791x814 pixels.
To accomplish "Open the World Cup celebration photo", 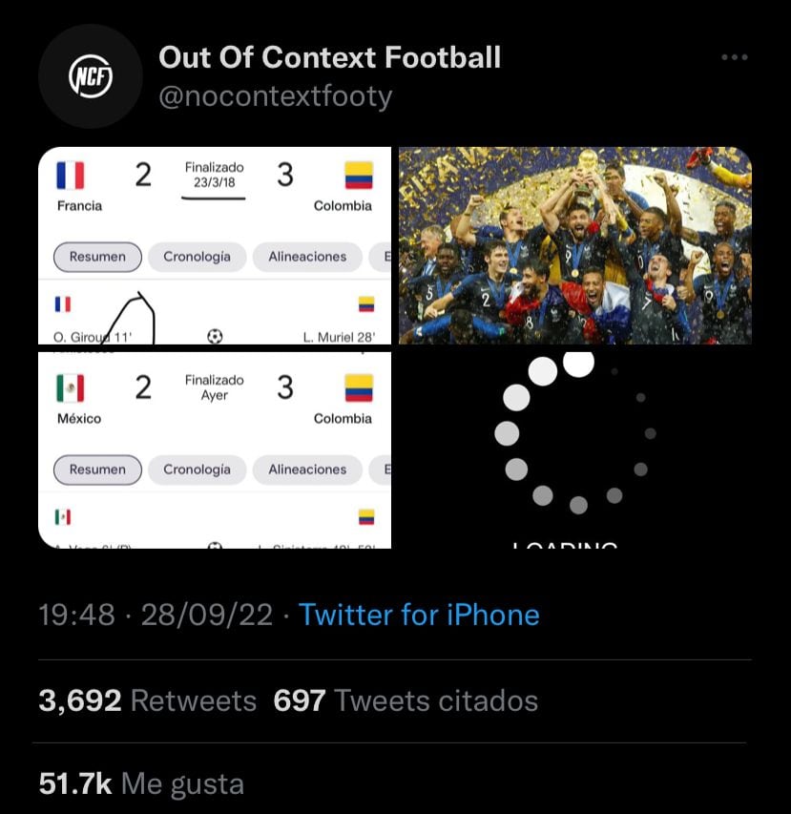I will tap(574, 245).
